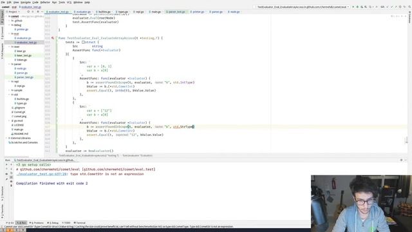This screenshot has height=232, width=412.
Task: Open parser_test.go in project tree
Action: (24, 77)
